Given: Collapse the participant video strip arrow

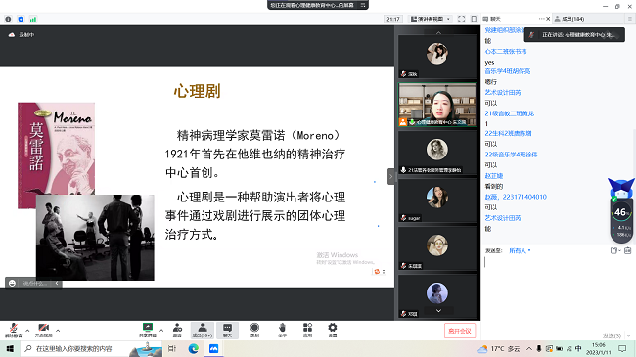Looking at the screenshot, I should [x=391, y=176].
